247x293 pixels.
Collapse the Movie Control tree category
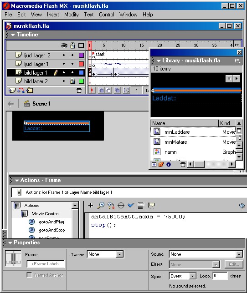(24, 213)
